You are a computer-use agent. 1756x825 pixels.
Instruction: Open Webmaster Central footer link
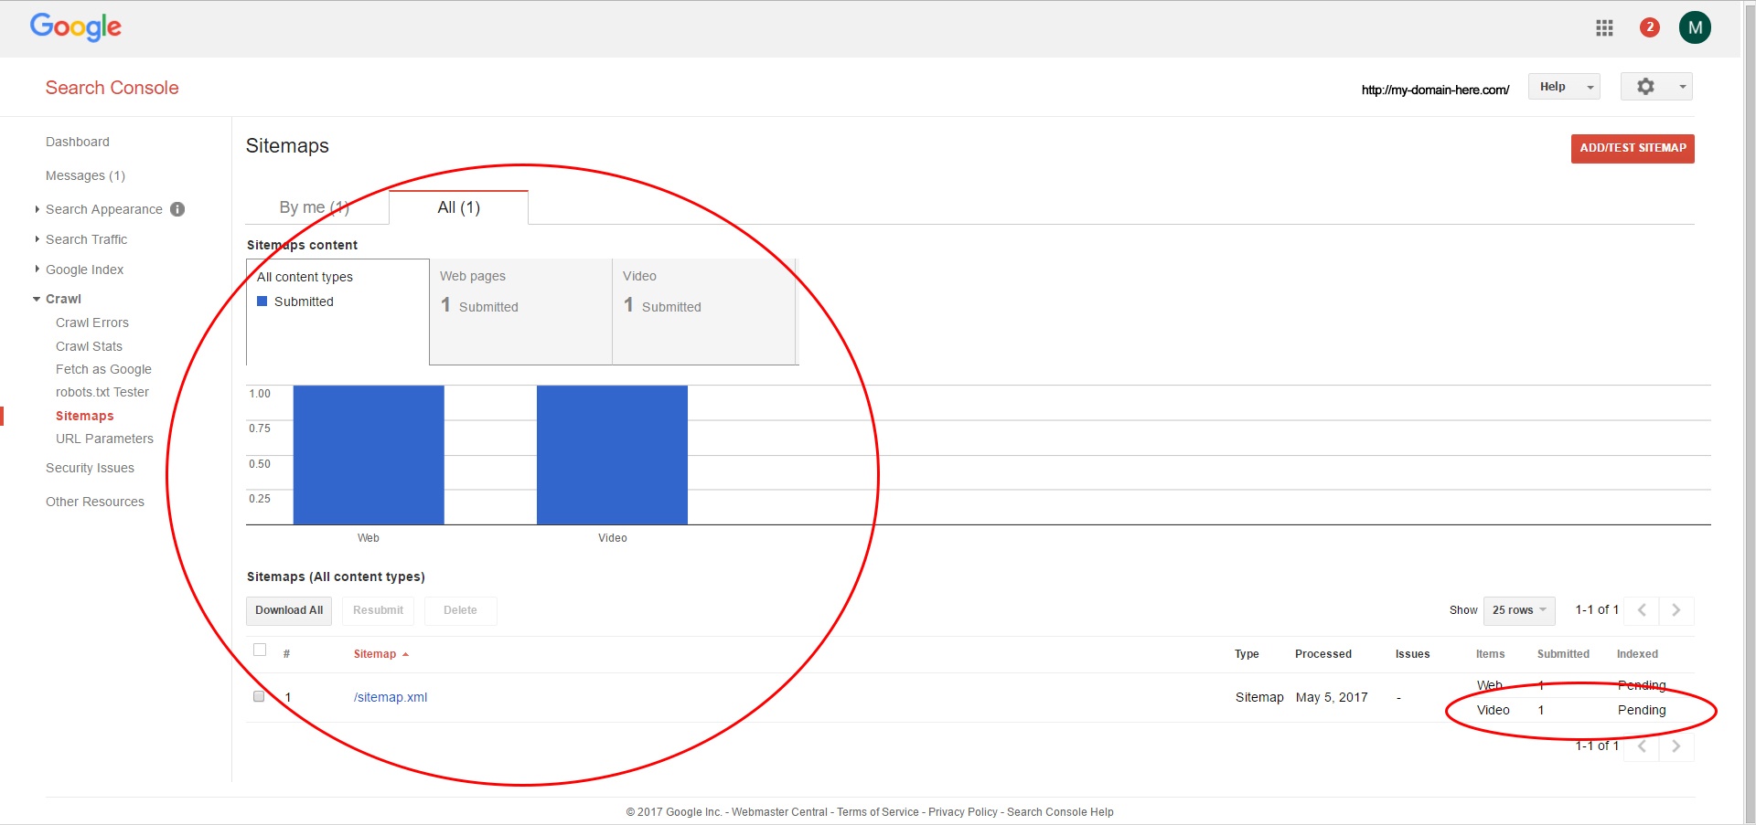[x=779, y=812]
